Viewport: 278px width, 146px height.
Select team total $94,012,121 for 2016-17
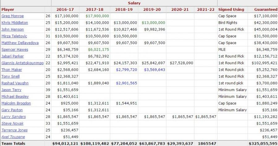65,144
